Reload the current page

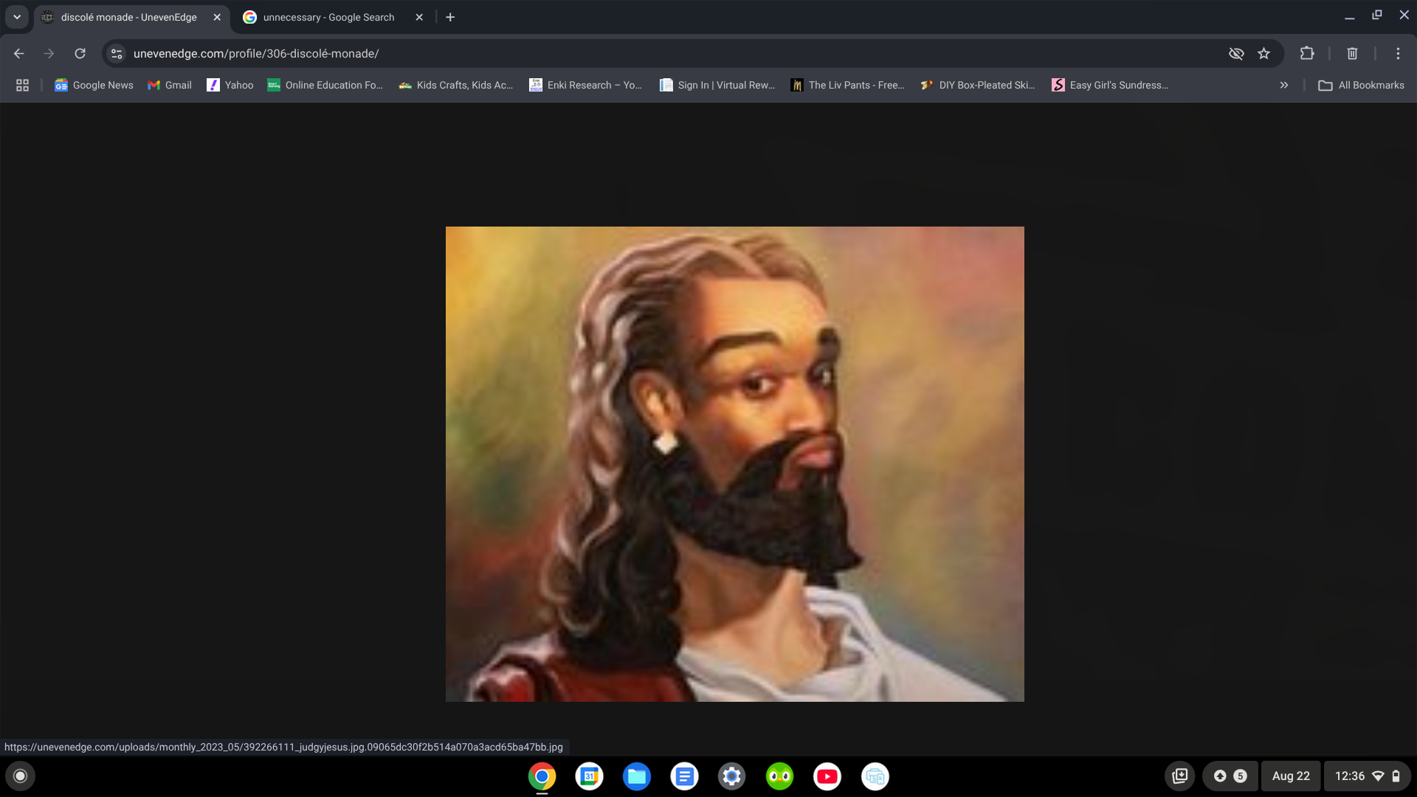coord(80,53)
